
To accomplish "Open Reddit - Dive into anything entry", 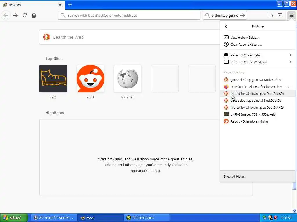I will point(258,121).
